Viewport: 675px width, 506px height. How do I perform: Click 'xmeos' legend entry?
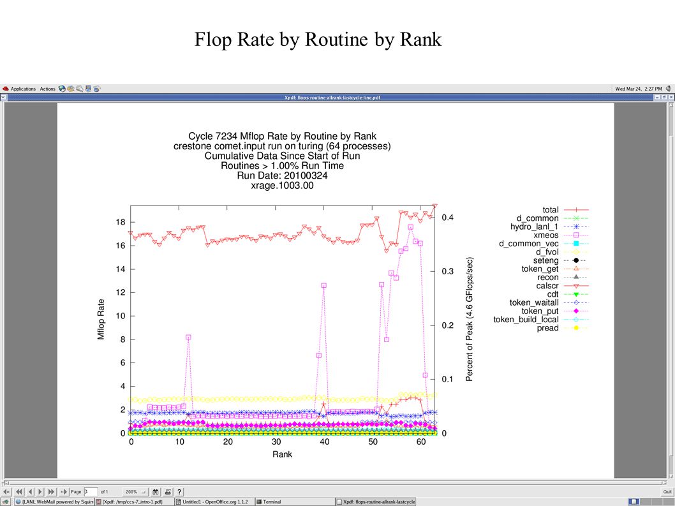[x=561, y=235]
